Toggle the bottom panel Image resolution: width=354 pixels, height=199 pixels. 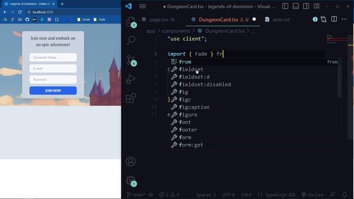click(295, 6)
